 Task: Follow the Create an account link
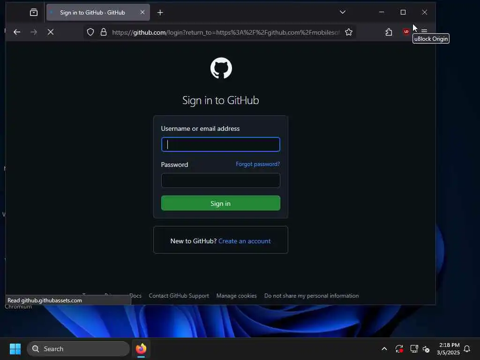(244, 241)
